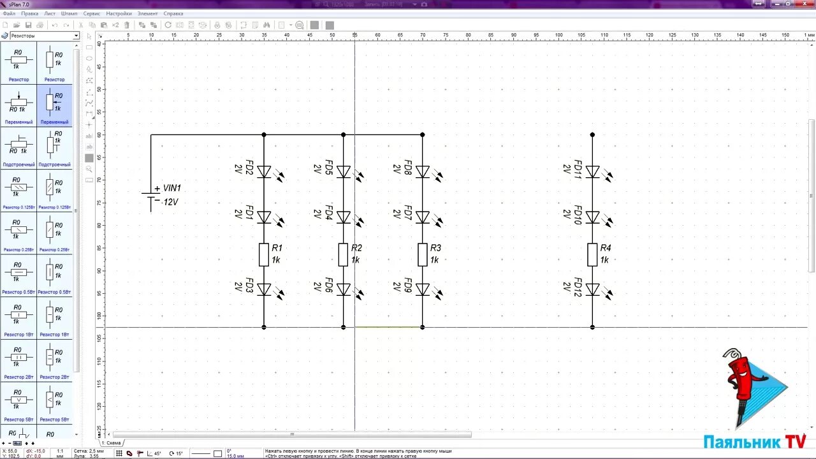Click the Cut scissors icon
The height and width of the screenshot is (459, 816).
click(81, 25)
